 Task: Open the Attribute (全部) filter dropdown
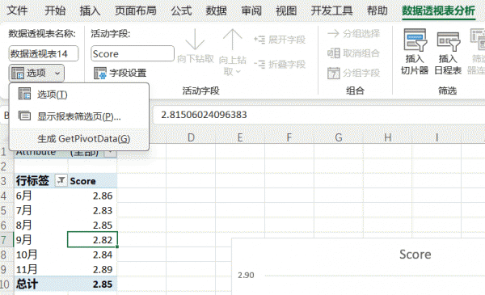(x=110, y=153)
